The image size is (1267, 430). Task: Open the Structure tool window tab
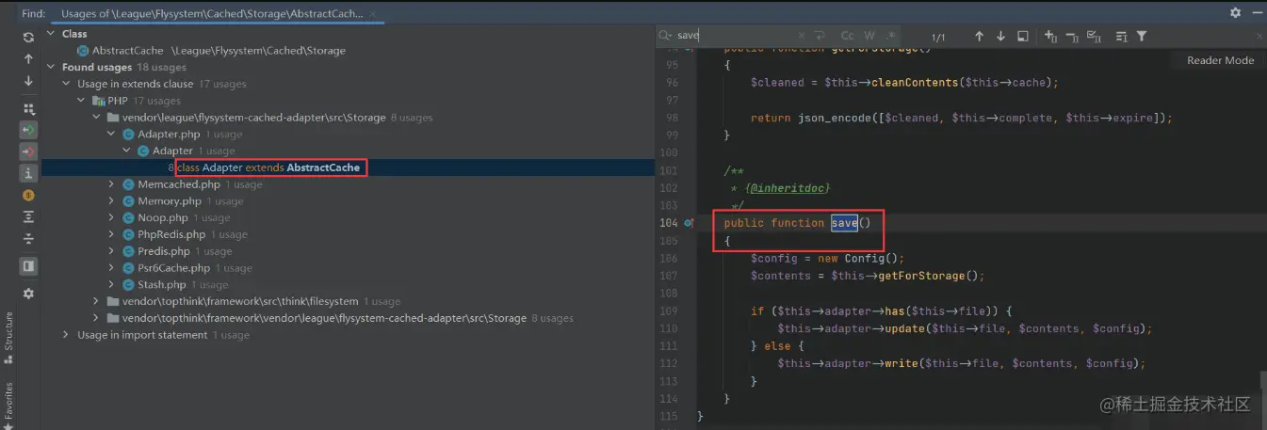coord(8,337)
